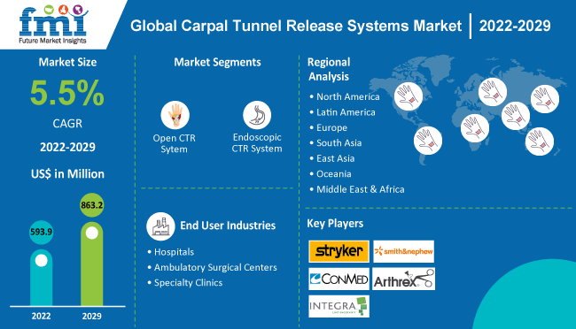Click the CAGR label
Image resolution: width=576 pixels, height=329 pixels.
pos(67,124)
